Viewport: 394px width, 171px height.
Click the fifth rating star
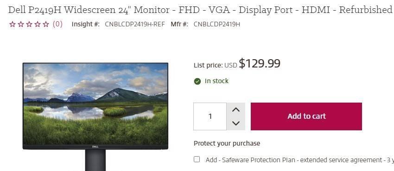click(x=46, y=24)
